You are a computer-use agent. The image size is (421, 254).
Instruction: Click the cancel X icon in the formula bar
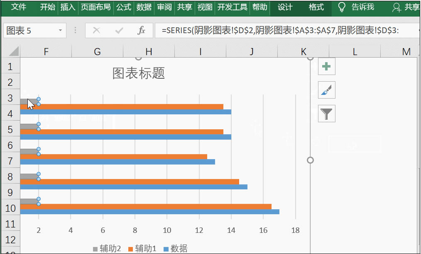(x=96, y=30)
